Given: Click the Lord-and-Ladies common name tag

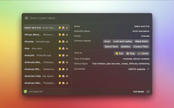Looking at the screenshot, I should point(122,41).
